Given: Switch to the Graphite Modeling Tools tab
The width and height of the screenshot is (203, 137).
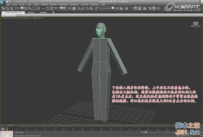Looking at the screenshot, I should tap(13, 12).
